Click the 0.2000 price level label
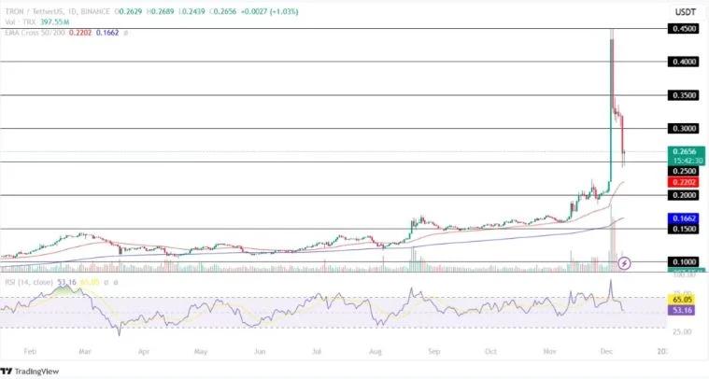This screenshot has width=709, height=379. (684, 195)
